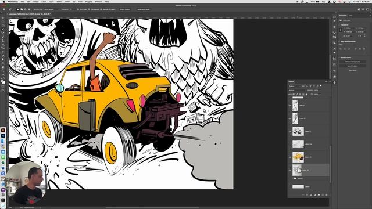Select the New Selection mode icon

pyautogui.click(x=18, y=9)
